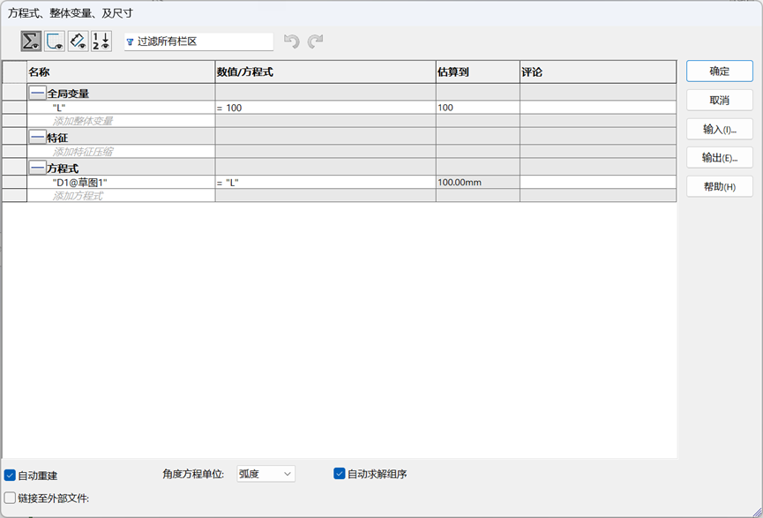Open the Dimension View icon
This screenshot has width=763, height=518.
coord(78,41)
